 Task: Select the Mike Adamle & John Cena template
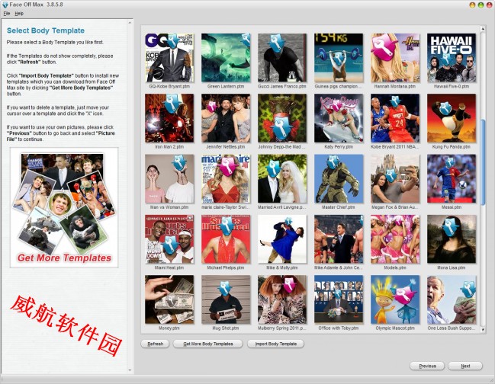(339, 239)
